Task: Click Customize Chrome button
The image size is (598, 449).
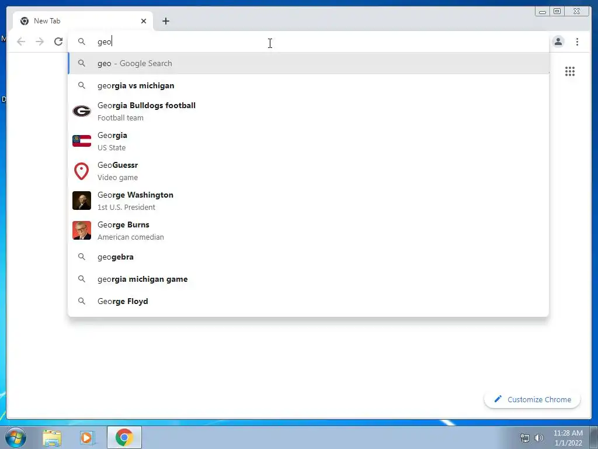Action: tap(533, 399)
